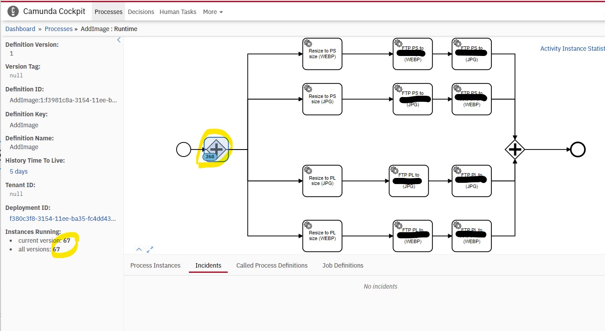This screenshot has width=605, height=331.
Task: Open the Activity Instance Statistics link
Action: [x=572, y=49]
